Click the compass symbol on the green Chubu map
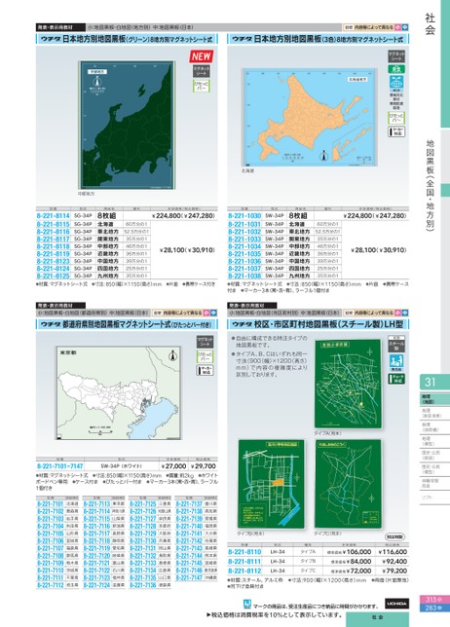The image size is (450, 627). [x=96, y=81]
